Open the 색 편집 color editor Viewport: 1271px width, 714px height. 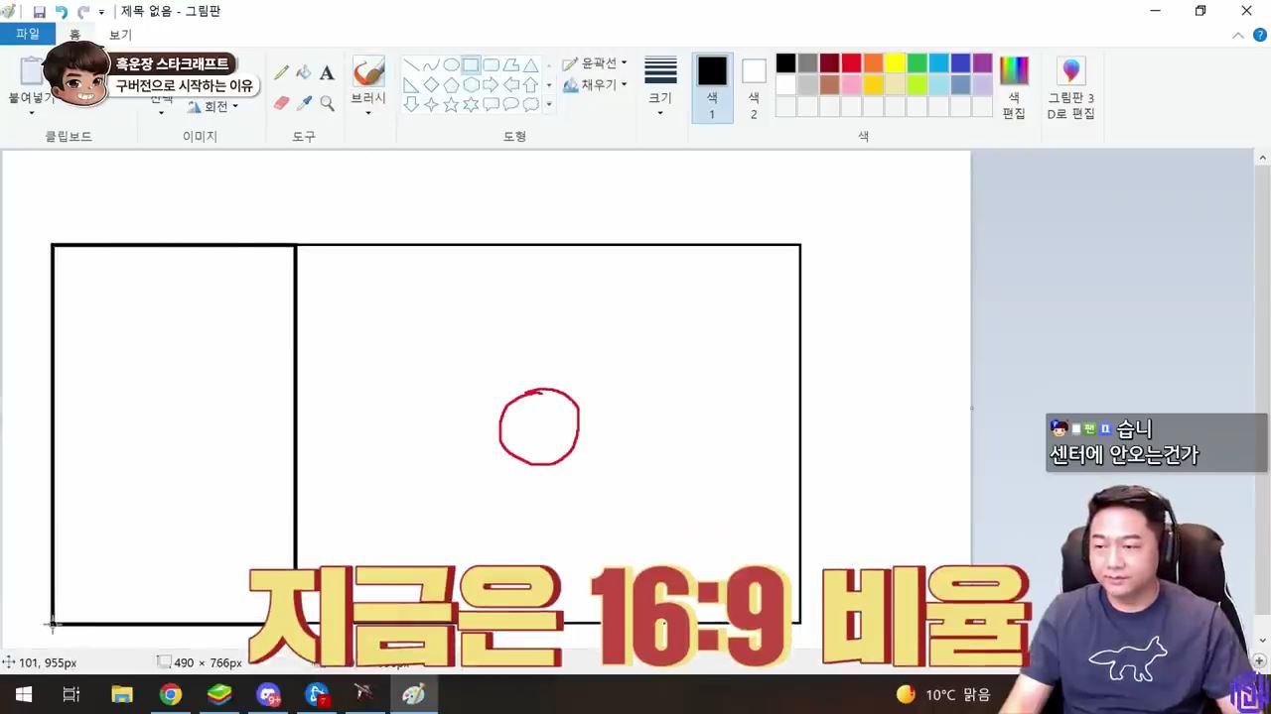coord(1014,88)
